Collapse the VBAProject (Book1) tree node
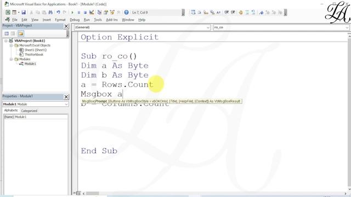351x197 pixels. 6,41
